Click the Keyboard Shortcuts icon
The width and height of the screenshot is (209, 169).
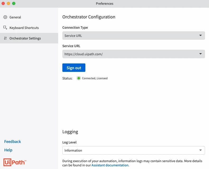coord(5,28)
